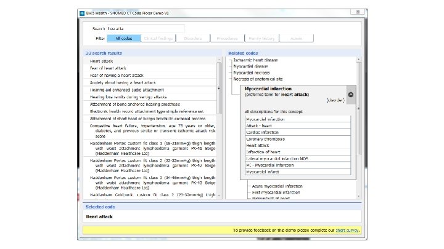
Task: Choose 'Myocardial infarction' description row
Action: (x=298, y=119)
